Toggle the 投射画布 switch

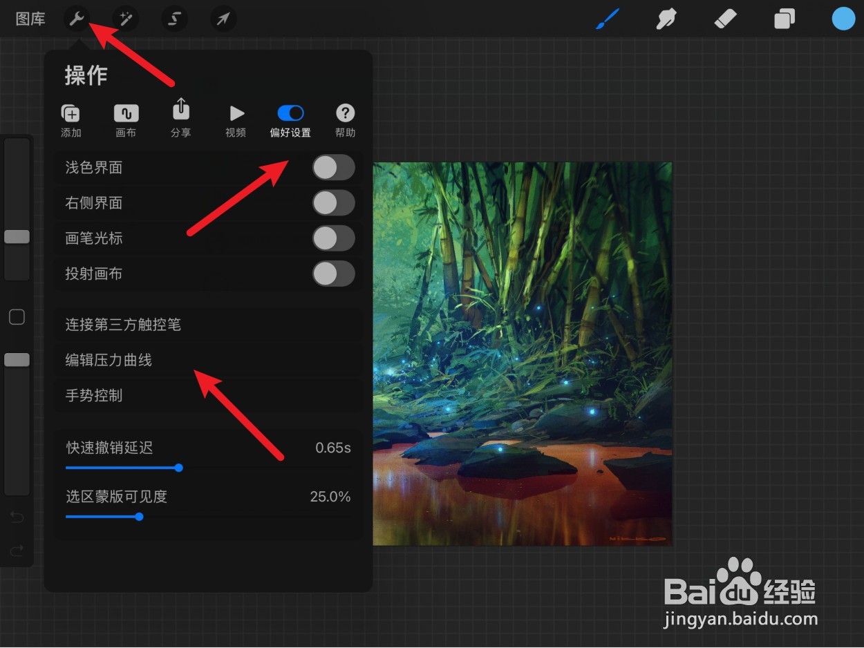[333, 274]
